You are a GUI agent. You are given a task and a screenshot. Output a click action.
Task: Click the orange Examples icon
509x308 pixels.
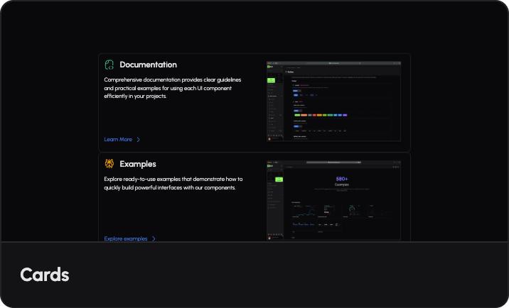(109, 164)
